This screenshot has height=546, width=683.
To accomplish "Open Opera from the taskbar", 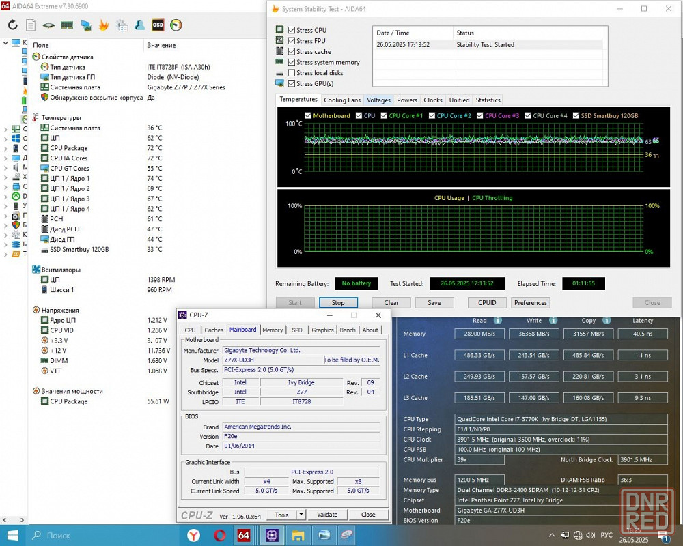I will [x=219, y=535].
